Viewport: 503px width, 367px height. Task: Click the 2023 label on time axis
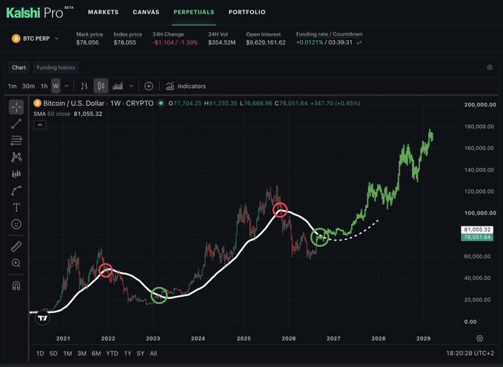[x=153, y=338]
